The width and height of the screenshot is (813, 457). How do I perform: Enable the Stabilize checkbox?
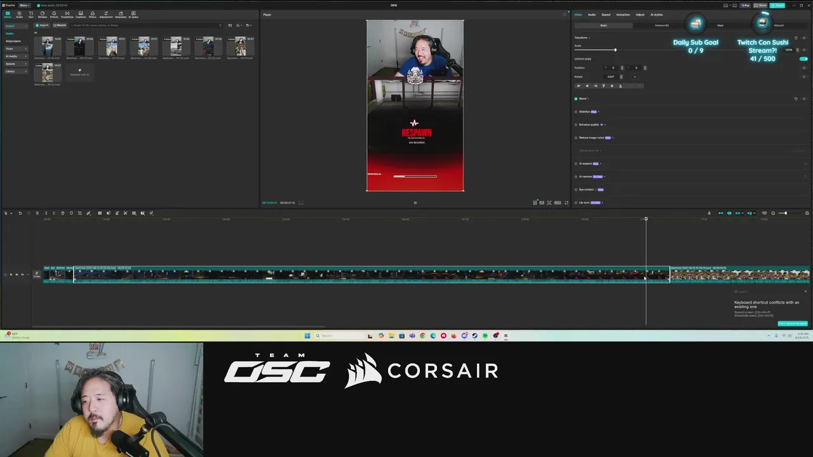576,112
